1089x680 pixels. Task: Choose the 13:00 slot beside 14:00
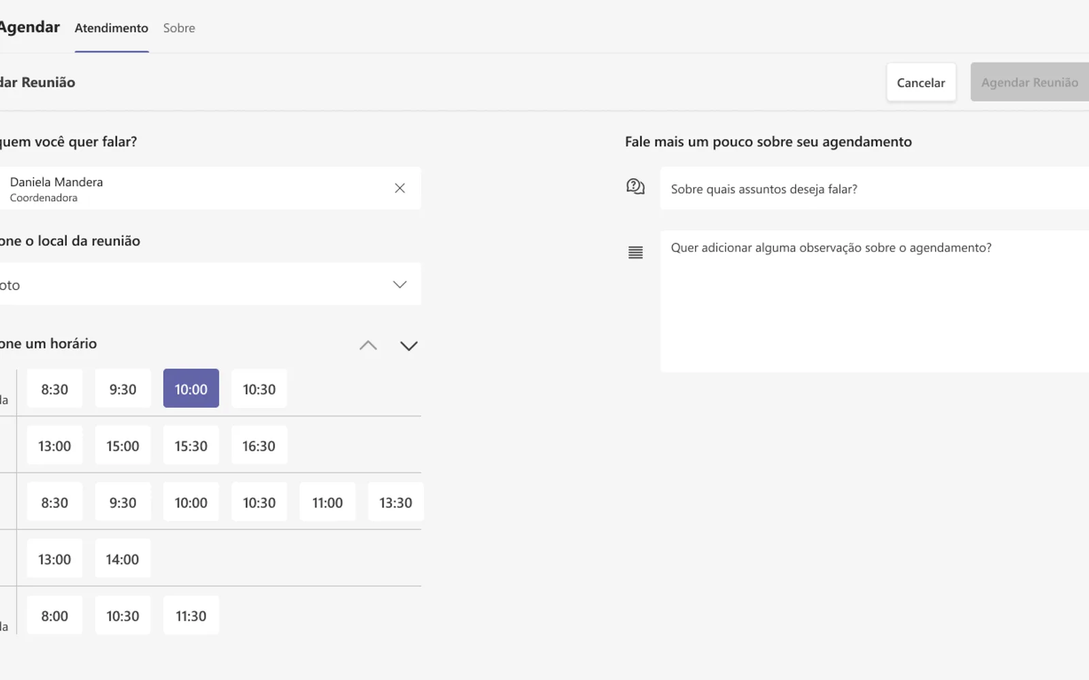click(54, 558)
